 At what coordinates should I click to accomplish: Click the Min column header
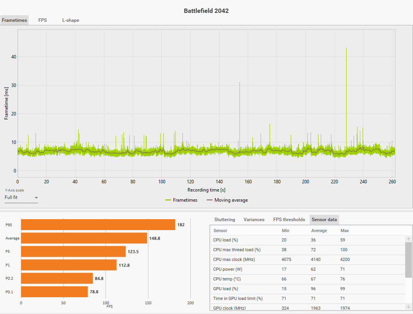[x=286, y=231]
